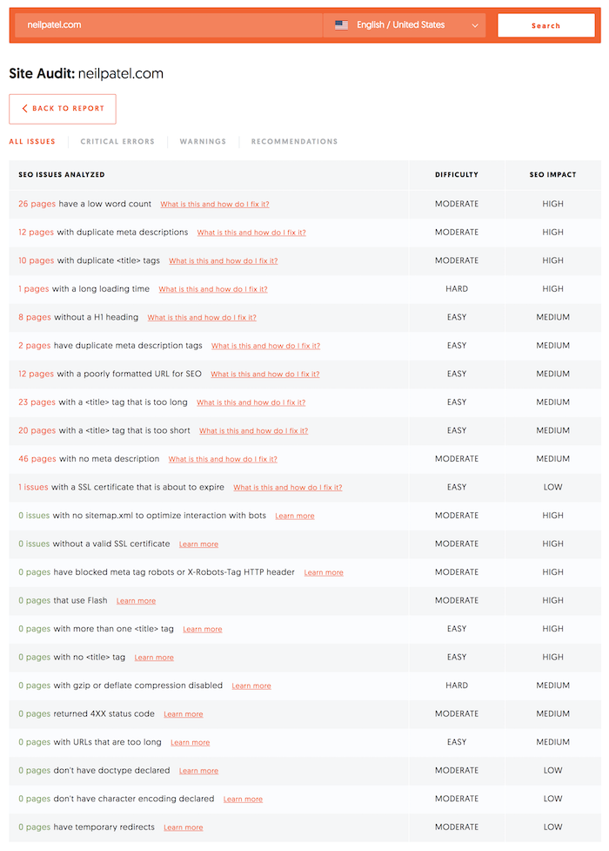Image resolution: width=609 pixels, height=851 pixels.
Task: Click the Back to Report button
Action: [63, 109]
